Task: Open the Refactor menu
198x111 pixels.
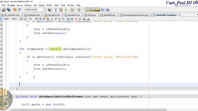Action: (x=28, y=5)
